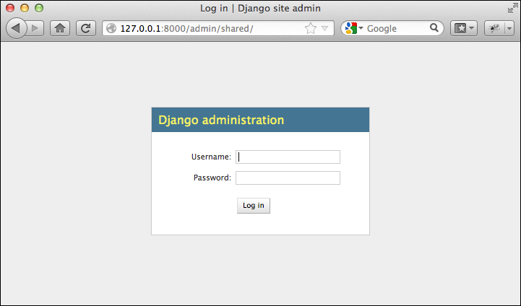This screenshot has width=521, height=306.
Task: Click the globe site identity icon
Action: [x=111, y=29]
